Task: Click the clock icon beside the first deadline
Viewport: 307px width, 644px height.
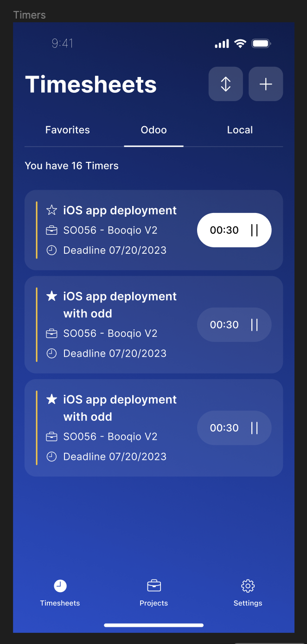Action: click(x=51, y=250)
